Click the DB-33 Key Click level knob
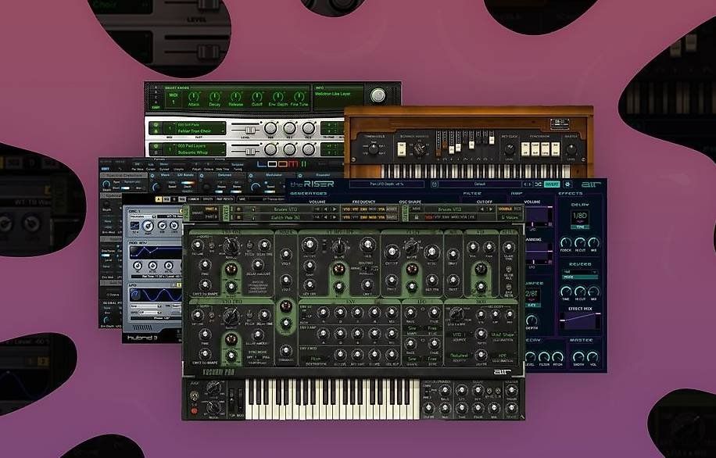Image resolution: width=716 pixels, height=458 pixels. pos(509,149)
